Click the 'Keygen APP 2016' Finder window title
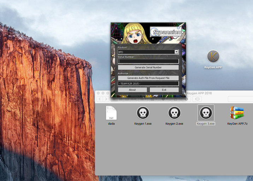This screenshot has width=253, height=181. (x=199, y=93)
